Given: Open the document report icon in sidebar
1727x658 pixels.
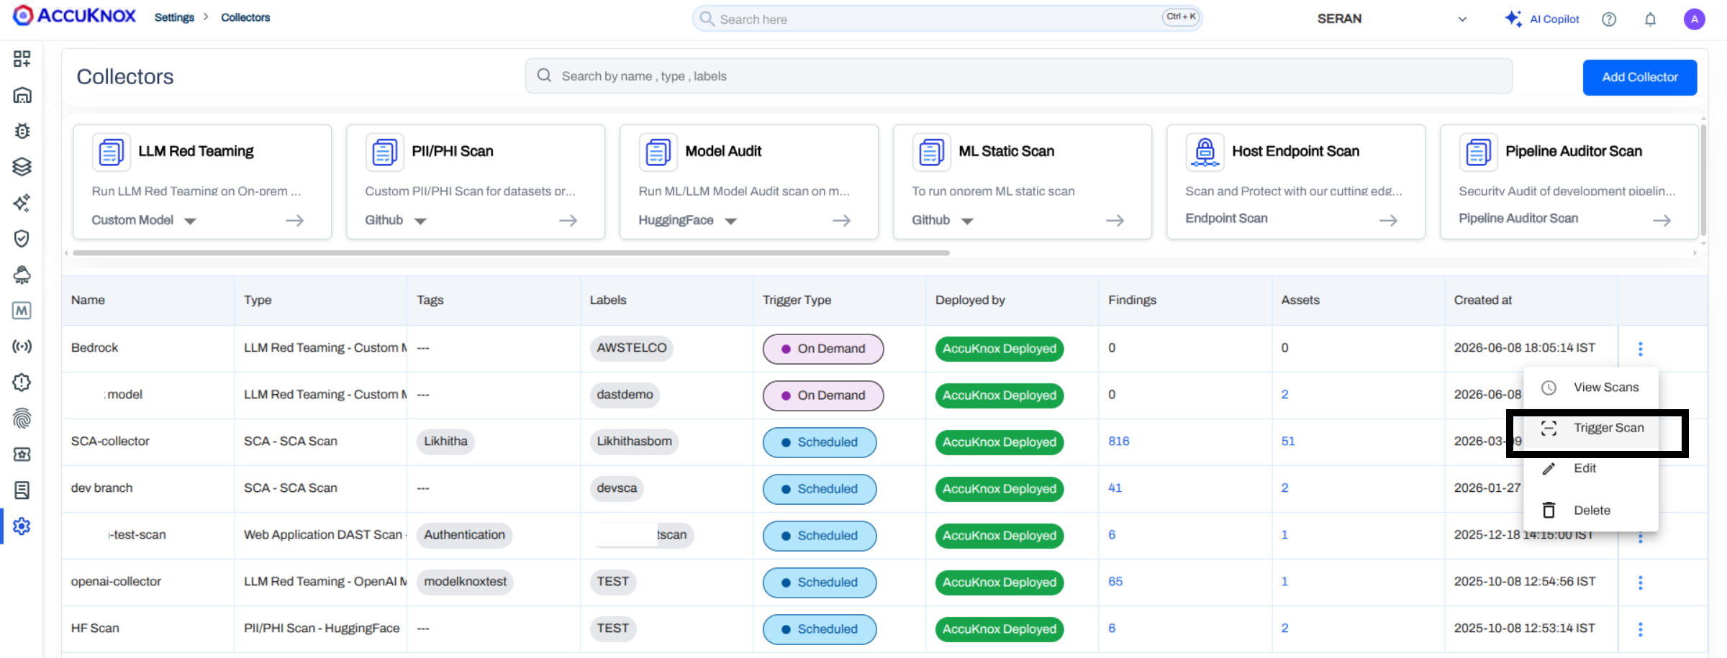Looking at the screenshot, I should [x=22, y=490].
